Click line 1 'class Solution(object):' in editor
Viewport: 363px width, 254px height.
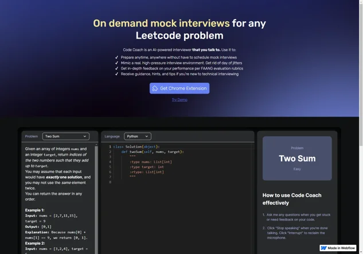(x=136, y=147)
